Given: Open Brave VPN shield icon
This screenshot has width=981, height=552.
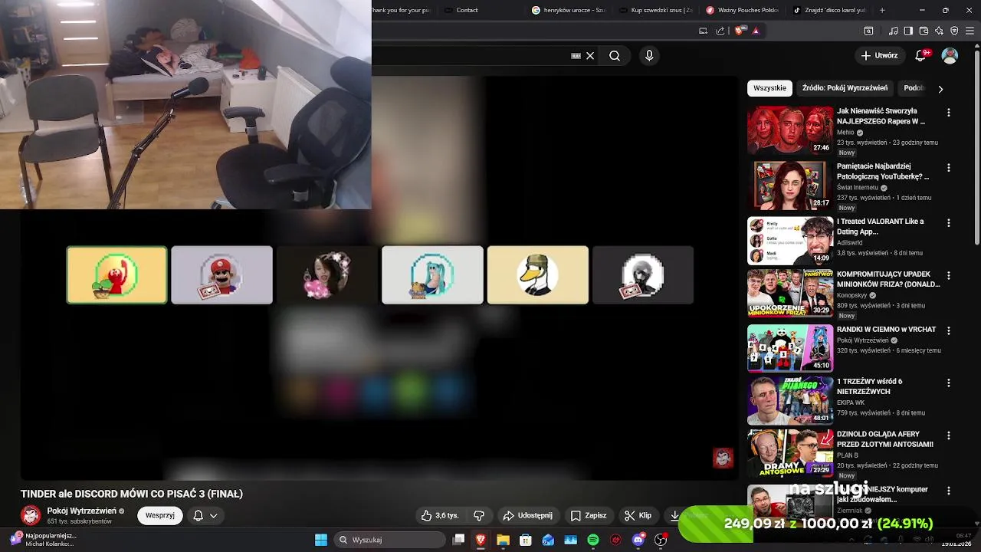Looking at the screenshot, I should [954, 31].
